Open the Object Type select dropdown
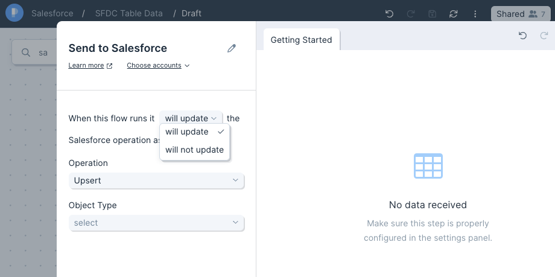Viewport: 555px width, 277px height. click(x=156, y=223)
